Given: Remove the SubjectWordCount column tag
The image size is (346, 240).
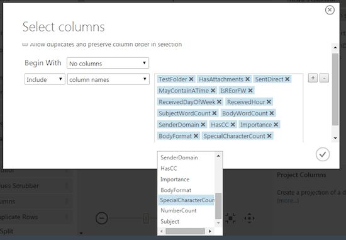Looking at the screenshot, I should (215, 113).
